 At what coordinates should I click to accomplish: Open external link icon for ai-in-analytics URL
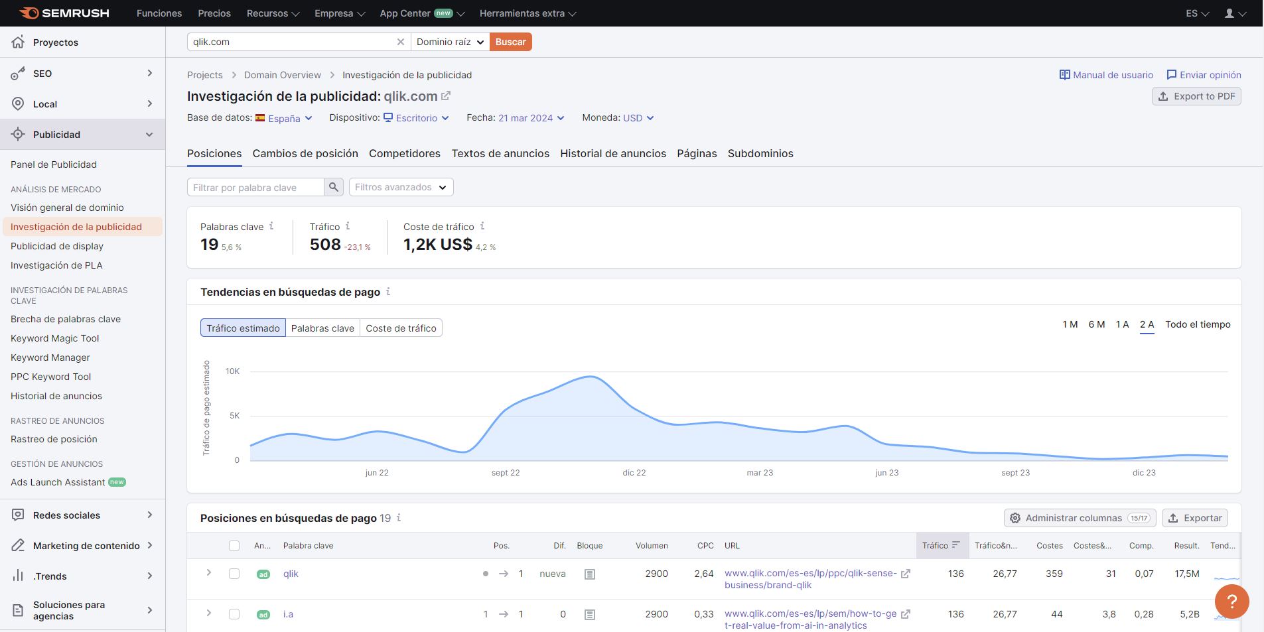tap(905, 614)
